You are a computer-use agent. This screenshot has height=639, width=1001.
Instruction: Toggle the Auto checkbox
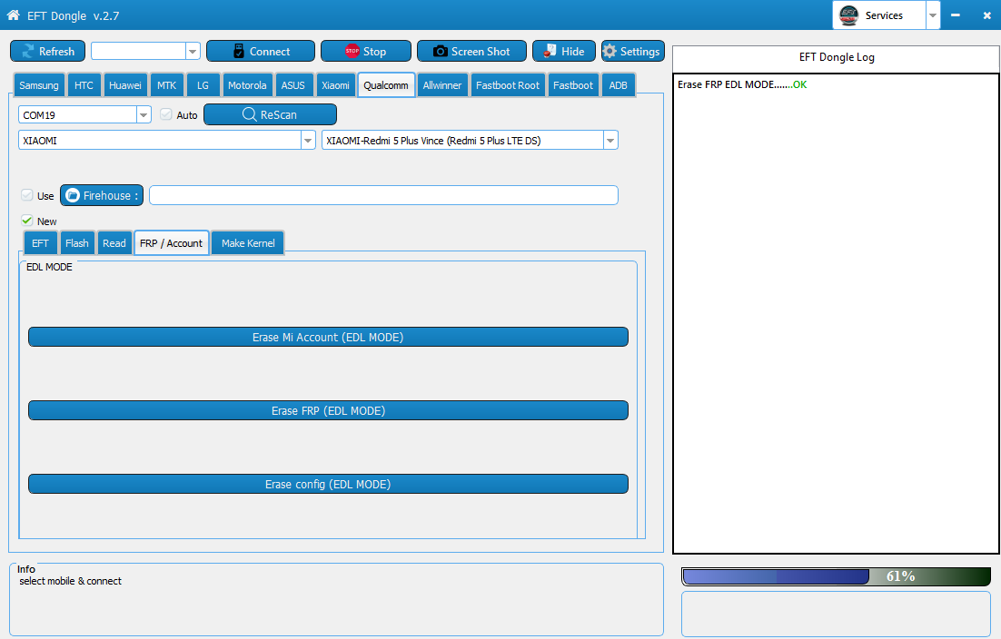tap(166, 114)
